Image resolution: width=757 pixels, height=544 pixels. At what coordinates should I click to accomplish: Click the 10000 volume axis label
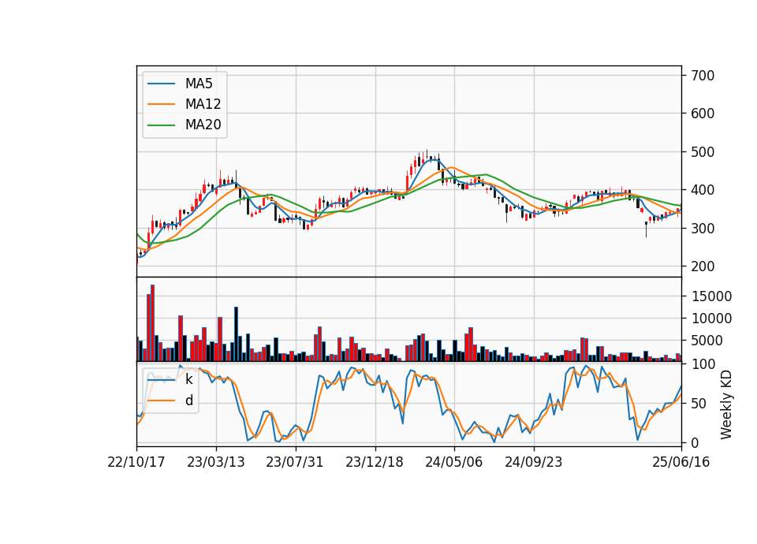tap(711, 319)
